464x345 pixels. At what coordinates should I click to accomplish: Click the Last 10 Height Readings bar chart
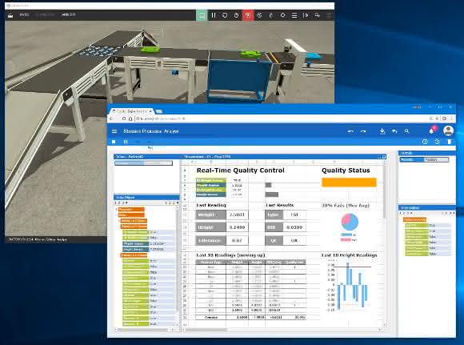click(x=350, y=285)
